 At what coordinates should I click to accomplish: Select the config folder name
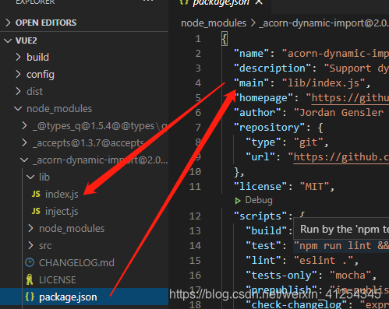click(x=41, y=75)
